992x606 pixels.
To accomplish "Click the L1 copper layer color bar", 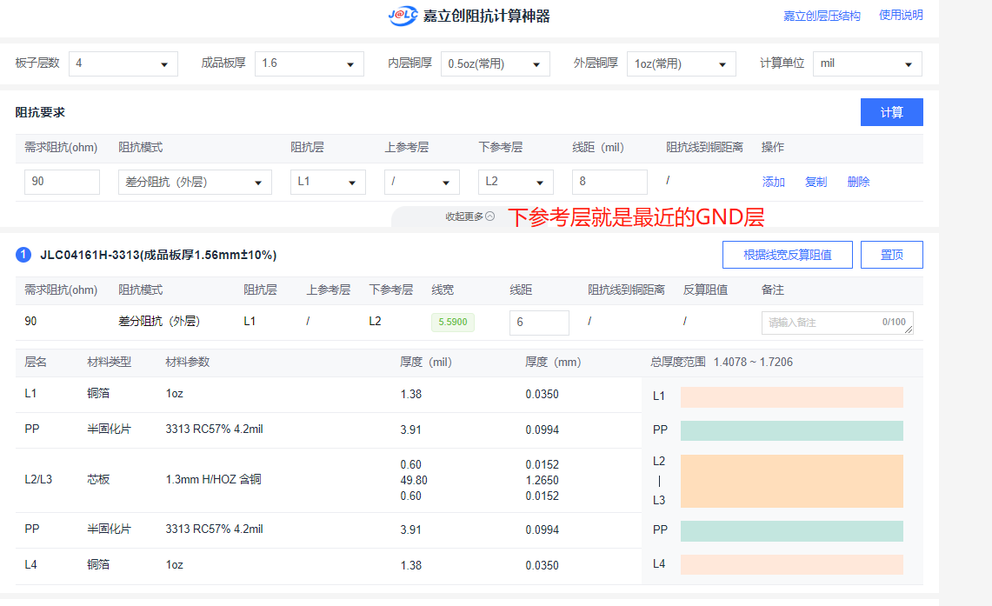I will click(791, 397).
